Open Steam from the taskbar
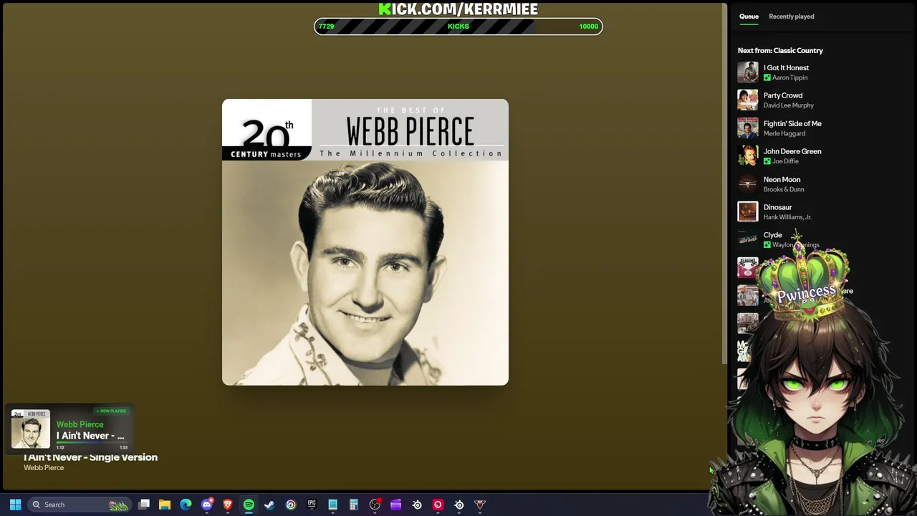Screen dimensions: 917x516 [x=269, y=505]
